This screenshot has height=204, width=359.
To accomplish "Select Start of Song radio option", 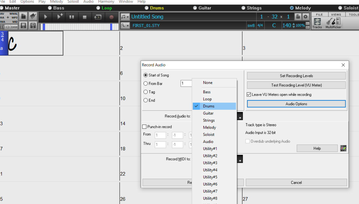I will (156, 75).
